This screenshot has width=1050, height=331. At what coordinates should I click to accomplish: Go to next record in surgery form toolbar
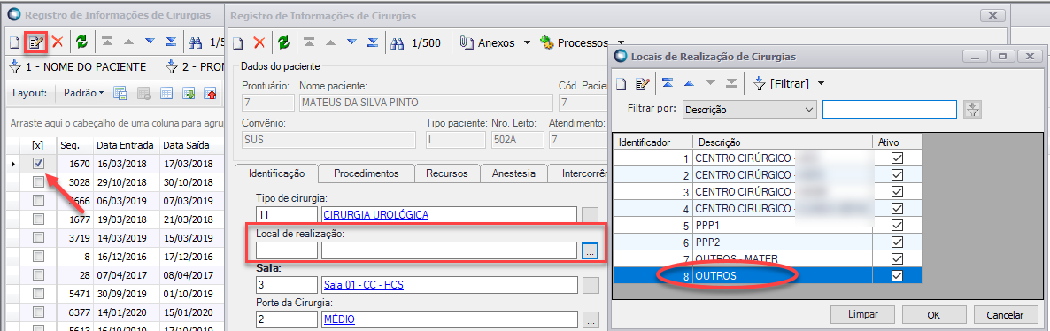pos(351,42)
